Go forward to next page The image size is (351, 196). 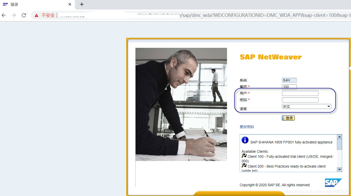tap(14, 15)
